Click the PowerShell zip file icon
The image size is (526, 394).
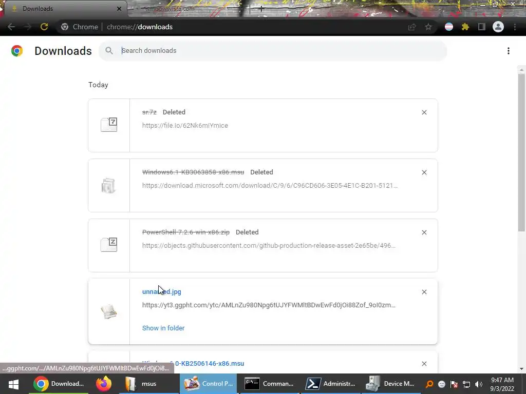109,245
